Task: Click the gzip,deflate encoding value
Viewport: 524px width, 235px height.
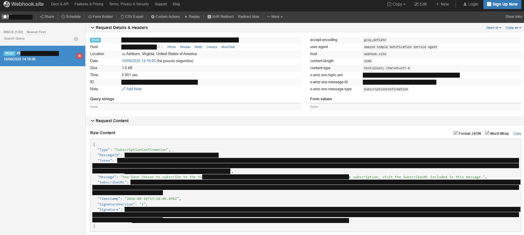Action: click(x=375, y=40)
